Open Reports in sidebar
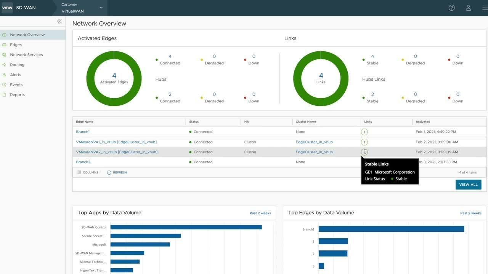Screen dimensions: 488x274 17,95
